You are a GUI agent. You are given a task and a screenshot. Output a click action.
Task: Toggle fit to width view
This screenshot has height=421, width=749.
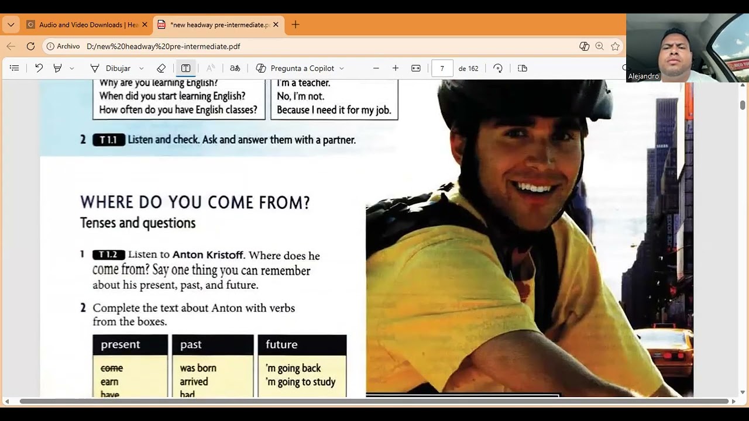pyautogui.click(x=416, y=68)
